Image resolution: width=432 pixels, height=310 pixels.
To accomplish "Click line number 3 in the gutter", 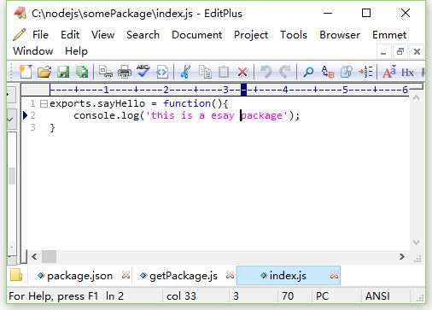I will pyautogui.click(x=32, y=127).
